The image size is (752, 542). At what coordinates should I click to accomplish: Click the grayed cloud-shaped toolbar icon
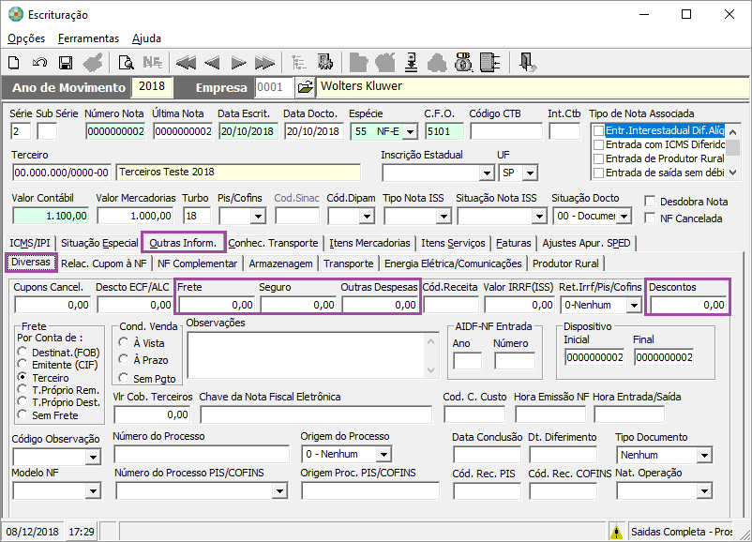tap(437, 63)
